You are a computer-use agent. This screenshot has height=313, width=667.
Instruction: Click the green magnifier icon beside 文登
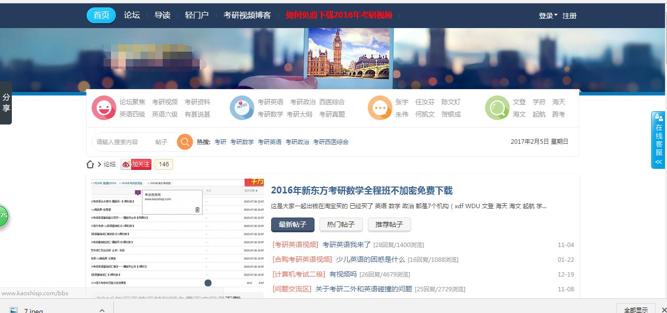click(x=497, y=108)
